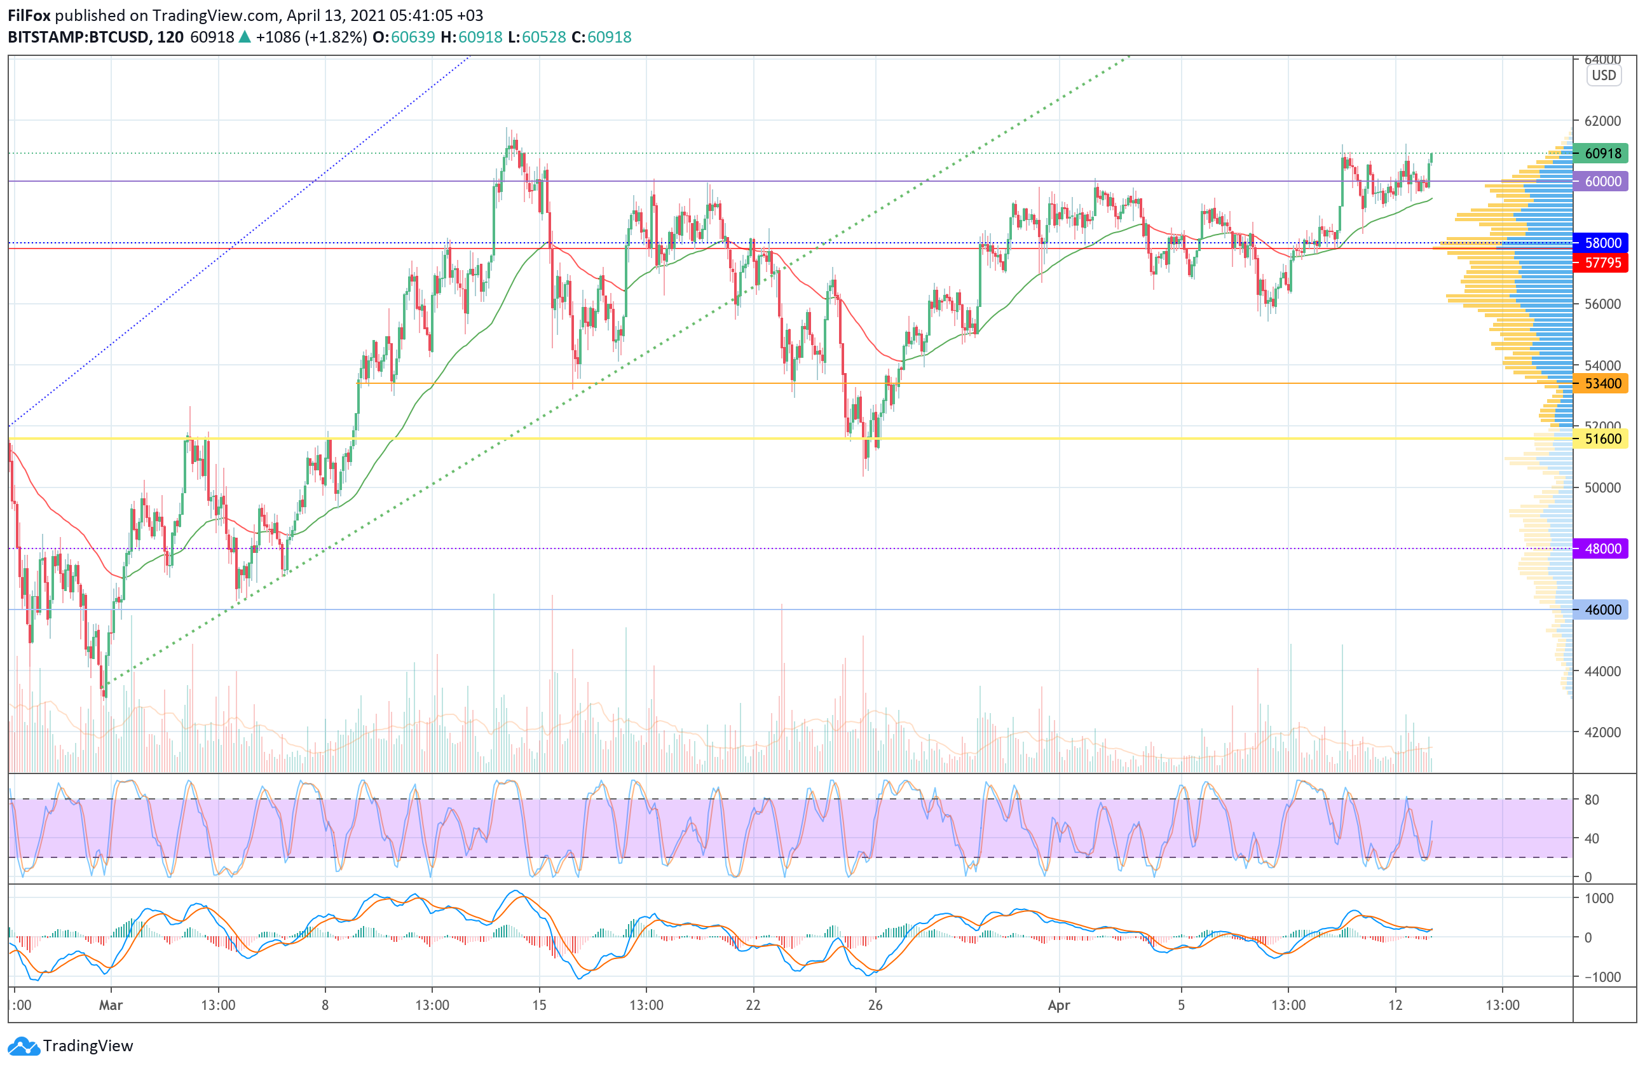Click the USD currency label button

(x=1603, y=76)
